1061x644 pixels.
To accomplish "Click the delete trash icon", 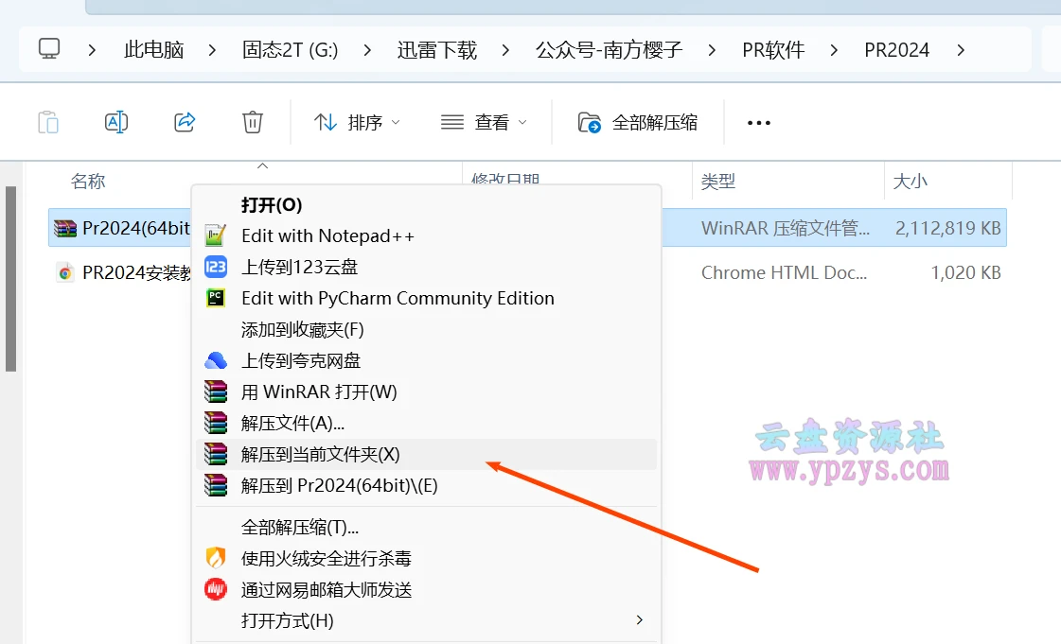I will (252, 122).
